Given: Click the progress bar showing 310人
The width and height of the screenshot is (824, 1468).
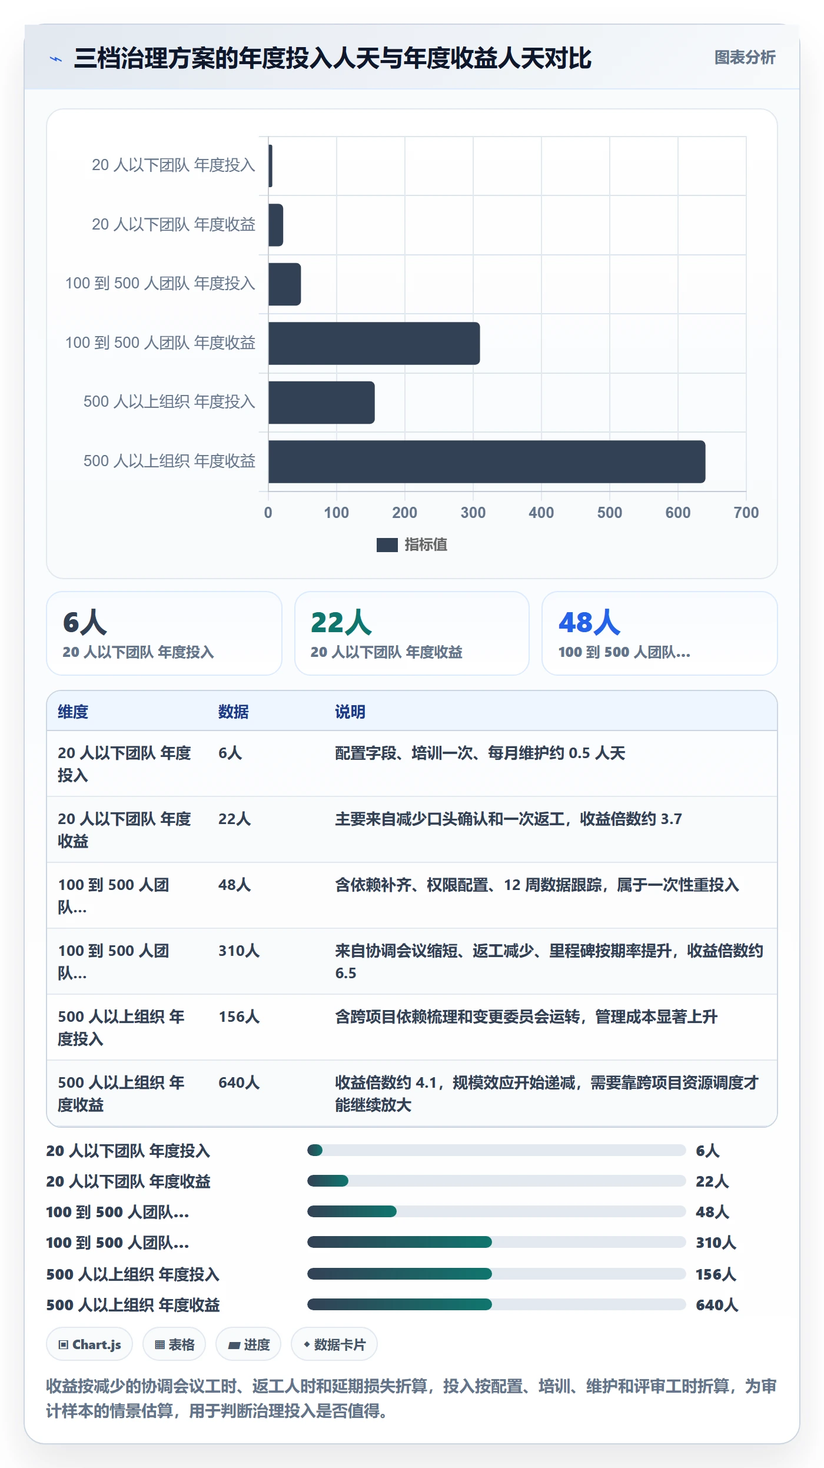Looking at the screenshot, I should tap(496, 1242).
